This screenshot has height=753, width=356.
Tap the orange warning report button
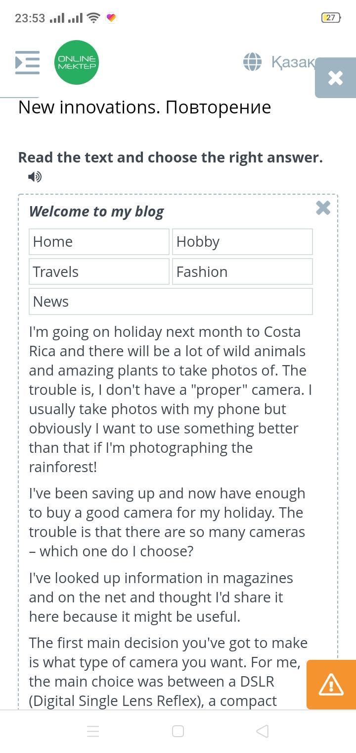[331, 685]
